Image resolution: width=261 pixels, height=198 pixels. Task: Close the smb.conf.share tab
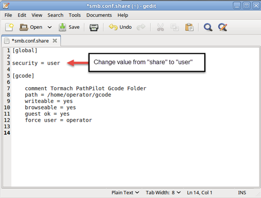pos(55,41)
